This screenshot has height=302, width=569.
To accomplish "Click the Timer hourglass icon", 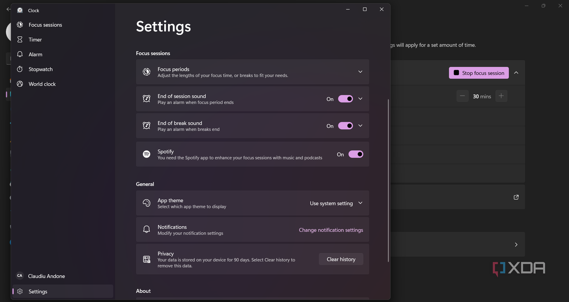I will [20, 39].
